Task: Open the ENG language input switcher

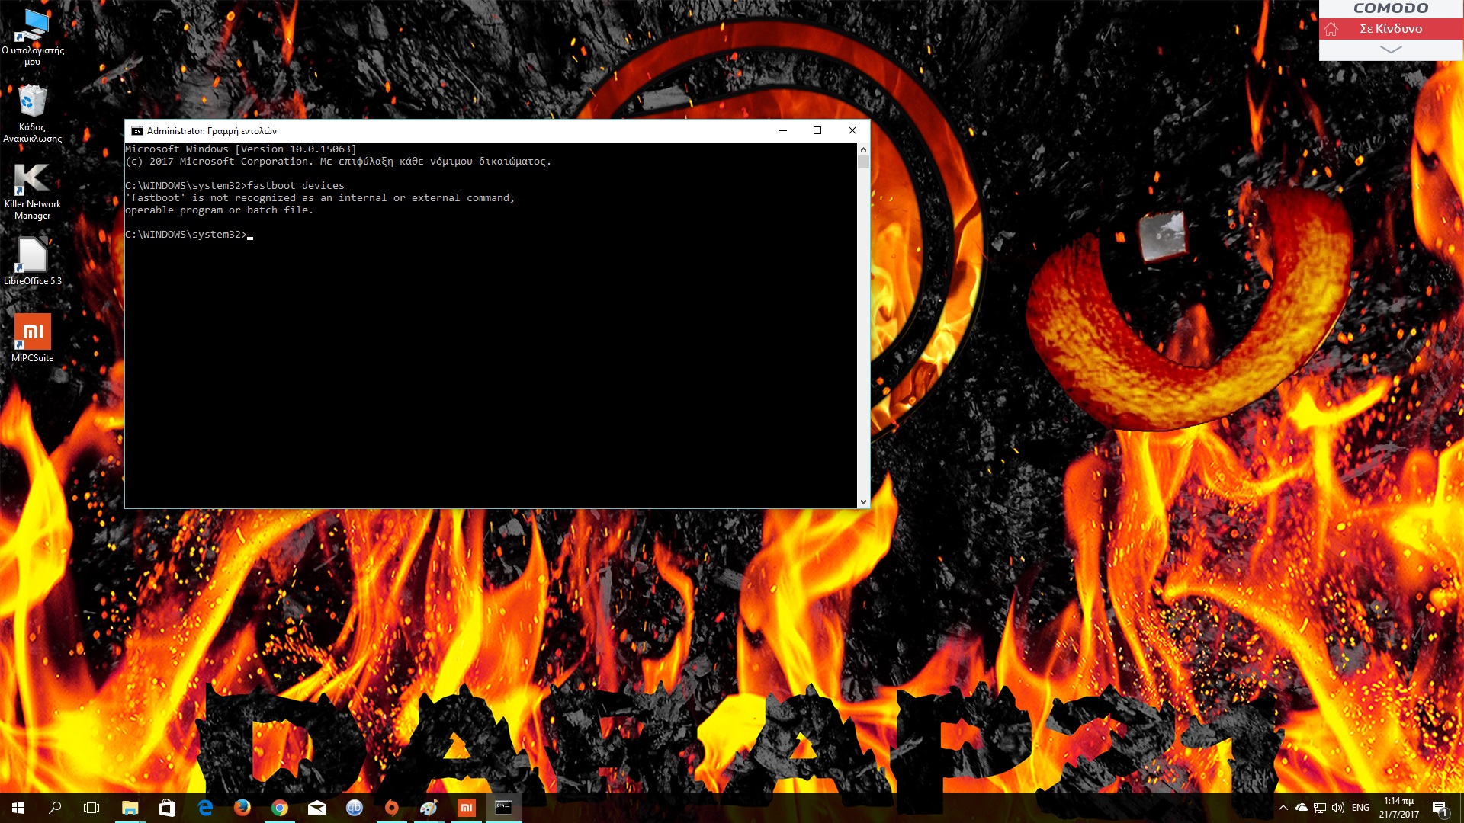Action: tap(1360, 808)
